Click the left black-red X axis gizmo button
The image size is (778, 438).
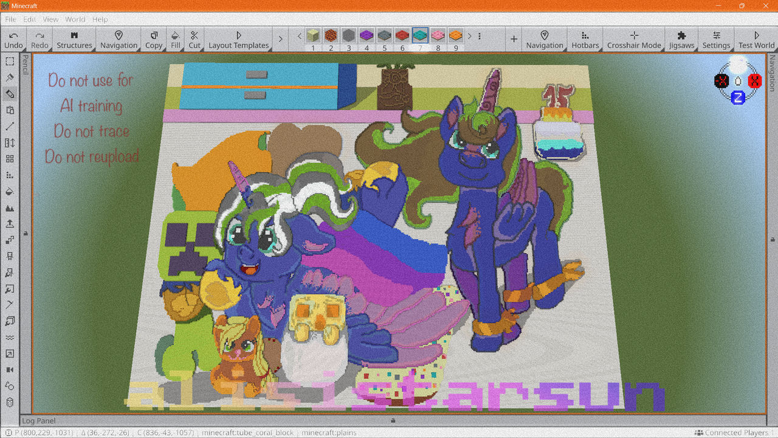(721, 81)
